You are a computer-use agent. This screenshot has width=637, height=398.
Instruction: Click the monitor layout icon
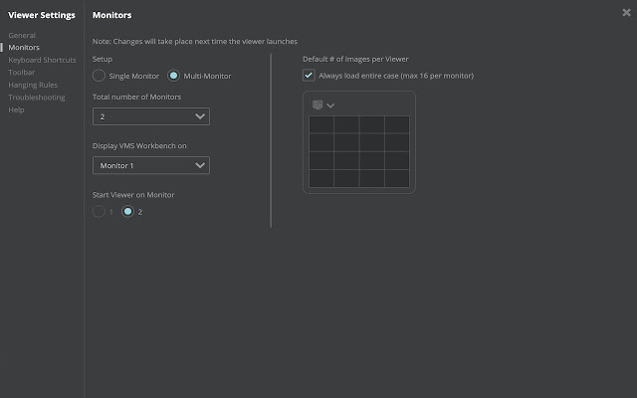pyautogui.click(x=318, y=104)
